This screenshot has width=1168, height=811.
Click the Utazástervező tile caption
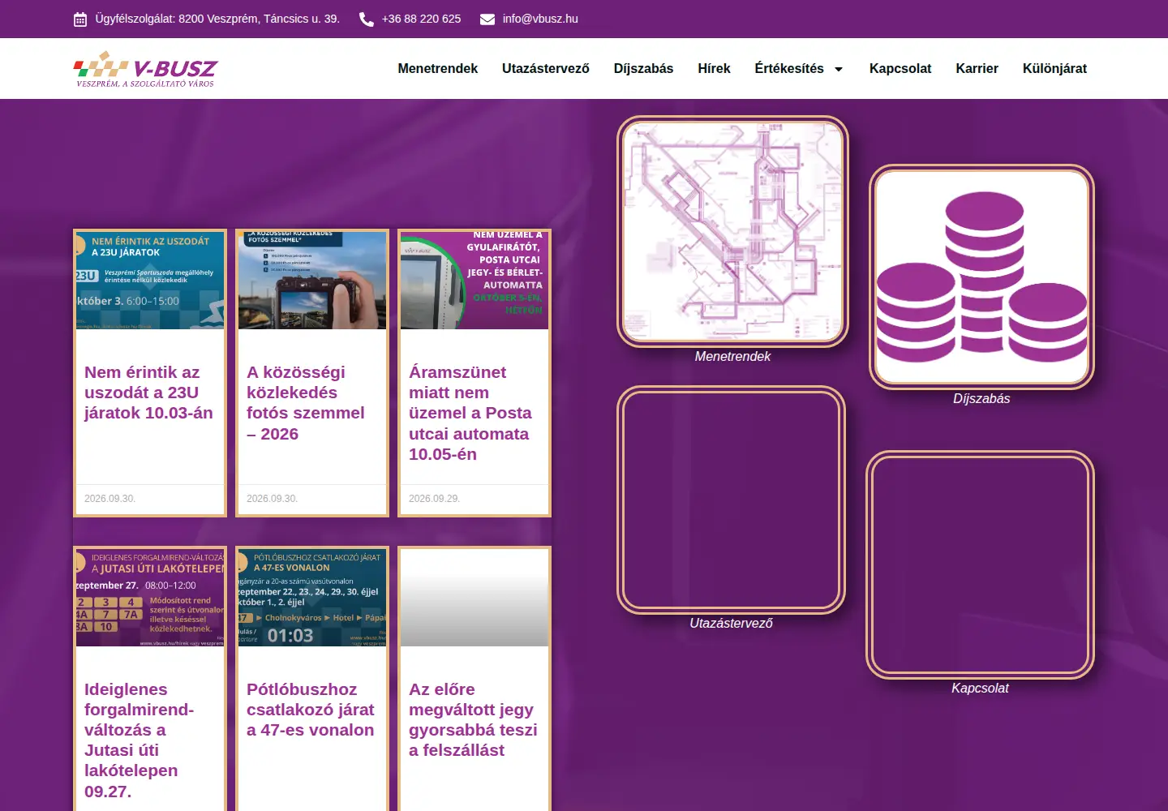point(731,624)
